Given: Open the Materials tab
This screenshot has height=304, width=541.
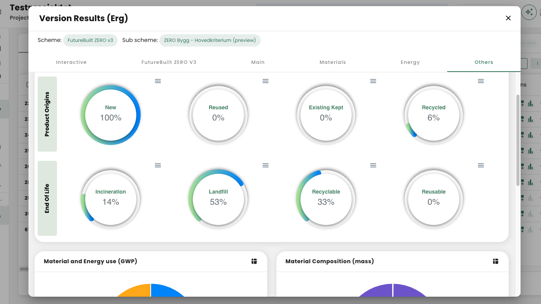Looking at the screenshot, I should point(333,62).
